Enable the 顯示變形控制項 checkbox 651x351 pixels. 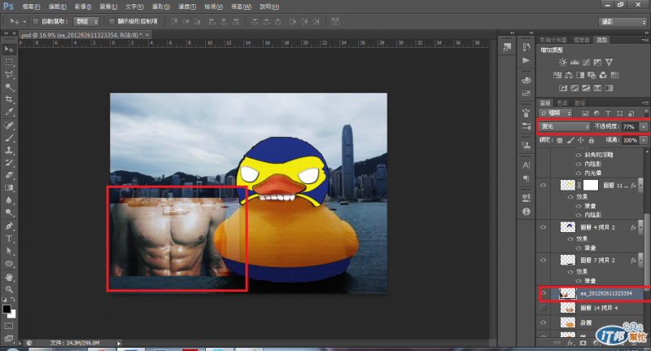[111, 21]
